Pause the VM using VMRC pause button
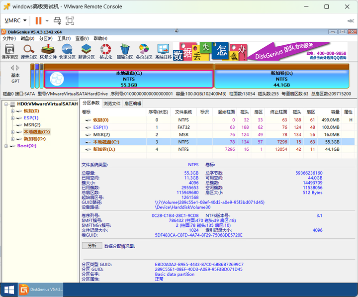Viewport: 358px width, 297px height. [38, 21]
